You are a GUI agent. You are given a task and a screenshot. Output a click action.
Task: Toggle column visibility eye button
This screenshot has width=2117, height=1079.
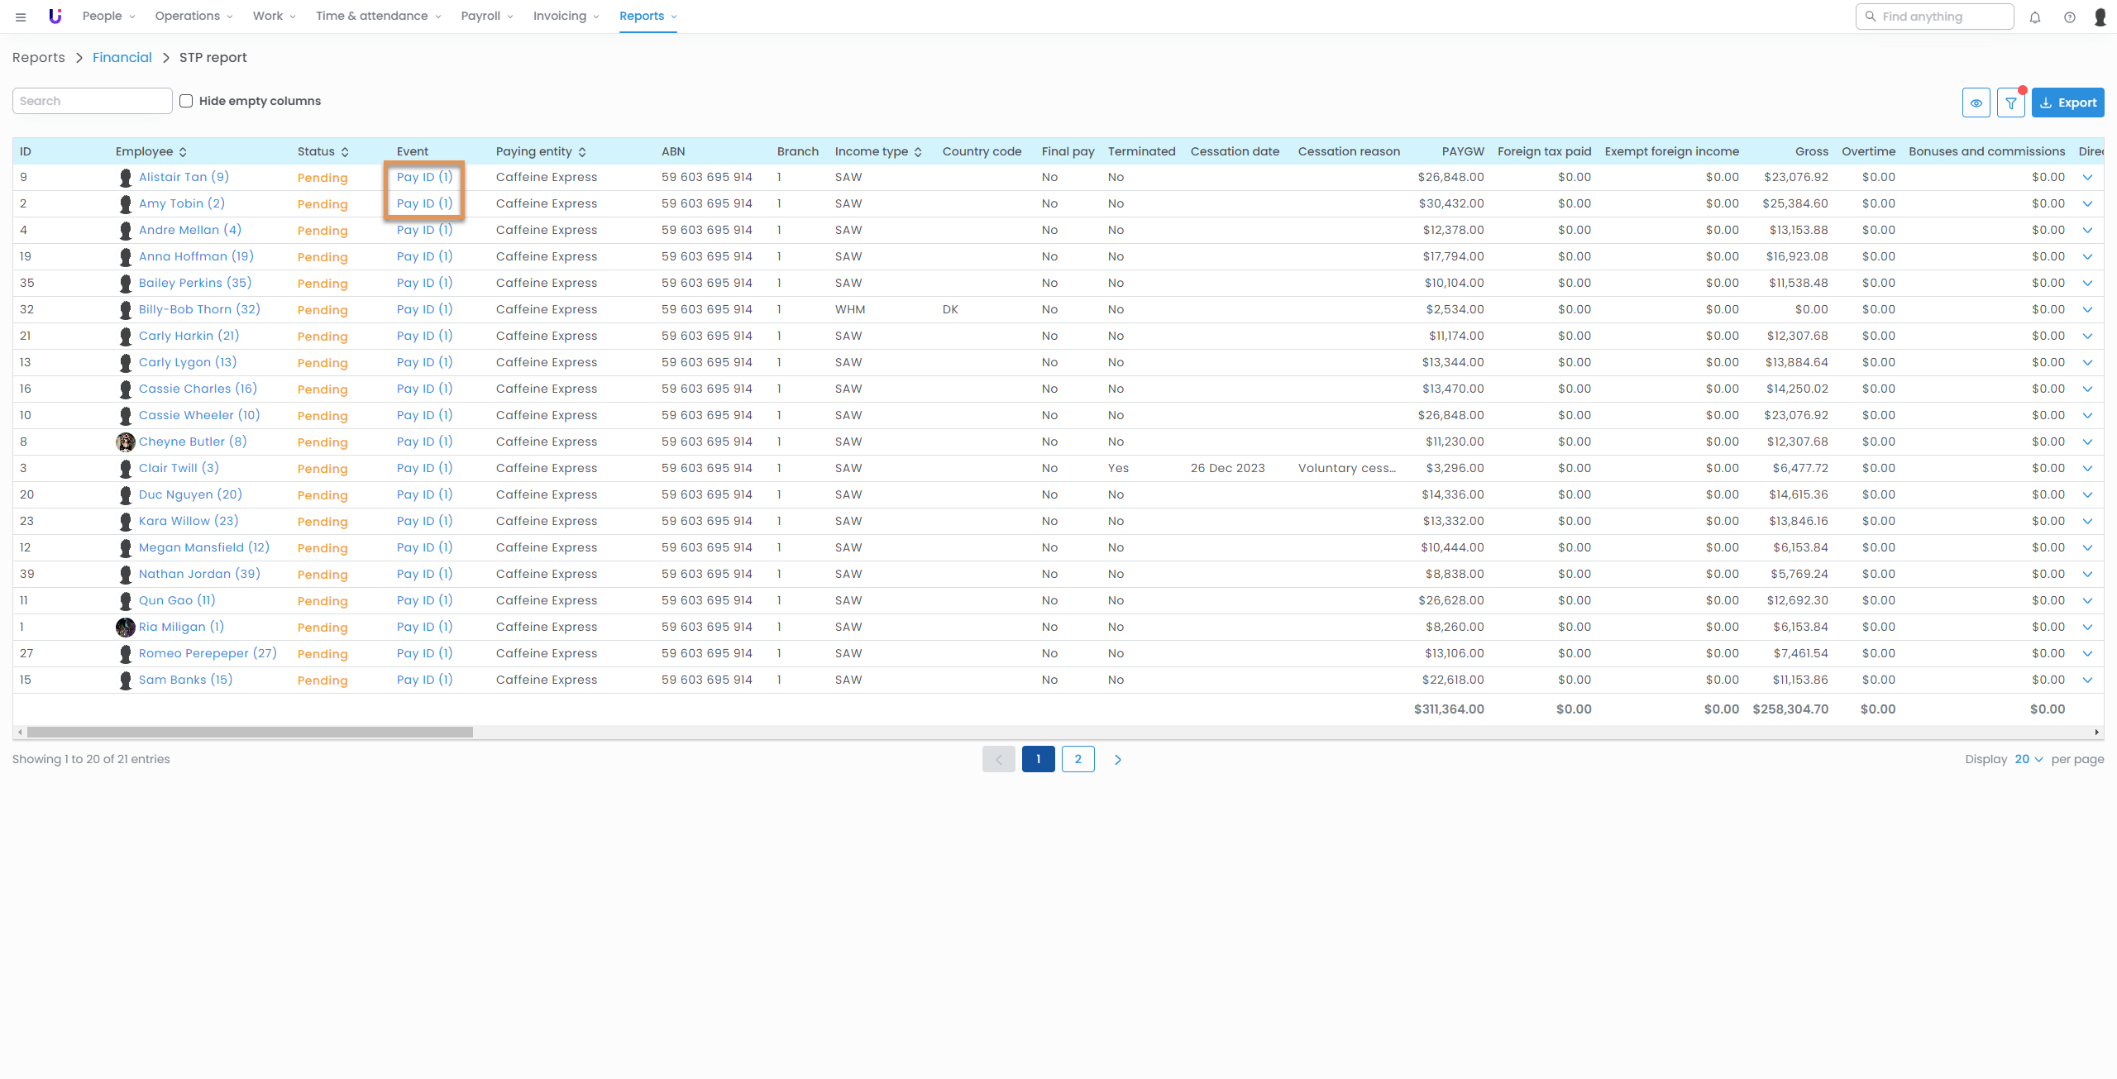(x=1976, y=103)
